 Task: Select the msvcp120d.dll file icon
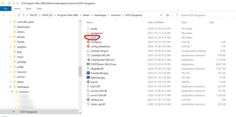coord(88,91)
